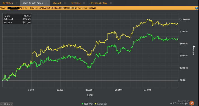Image resolution: width=199 pixels, height=106 pixels.
Task: Close the By Stakes tab
Action: 16,3
